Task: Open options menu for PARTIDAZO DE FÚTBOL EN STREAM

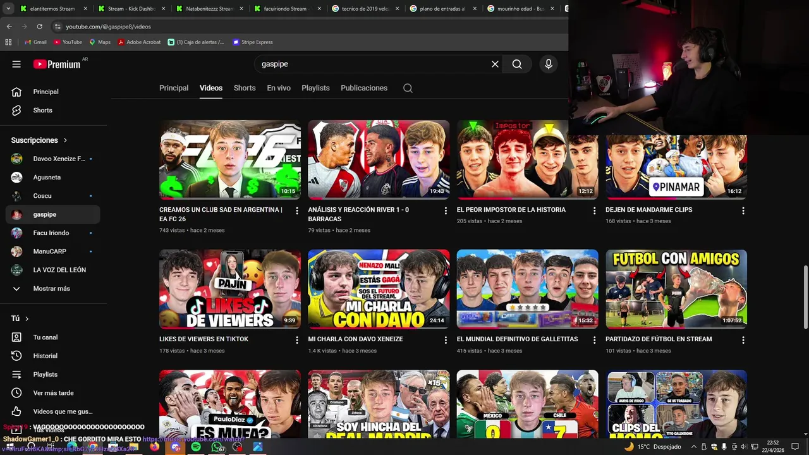Action: (743, 340)
